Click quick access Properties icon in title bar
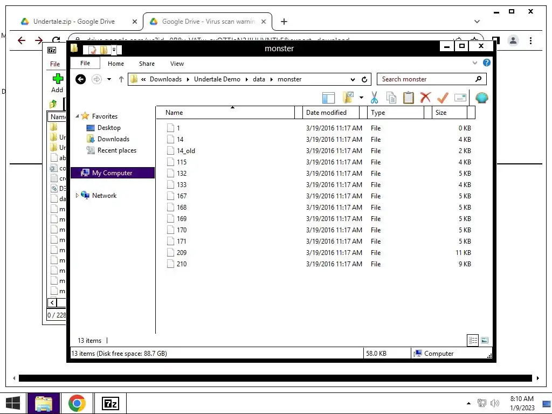Image resolution: width=552 pixels, height=414 pixels. [x=92, y=49]
